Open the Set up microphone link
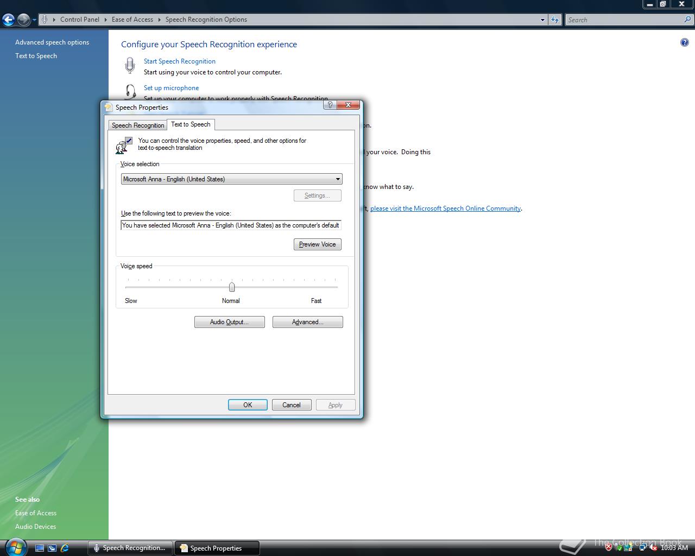Screen dimensions: 695x556 pyautogui.click(x=171, y=88)
